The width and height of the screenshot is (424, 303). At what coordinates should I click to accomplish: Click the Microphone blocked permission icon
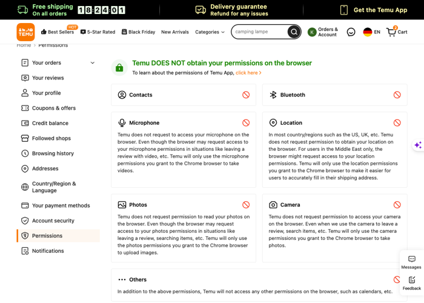pos(246,122)
